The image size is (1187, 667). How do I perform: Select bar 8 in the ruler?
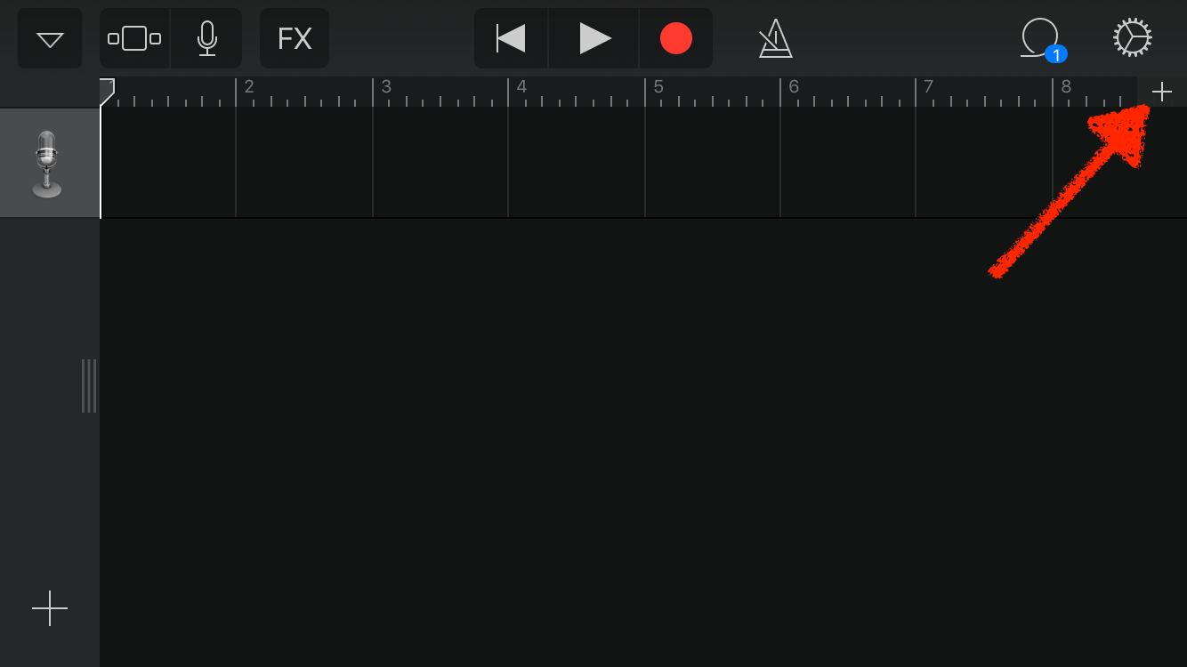(1066, 86)
